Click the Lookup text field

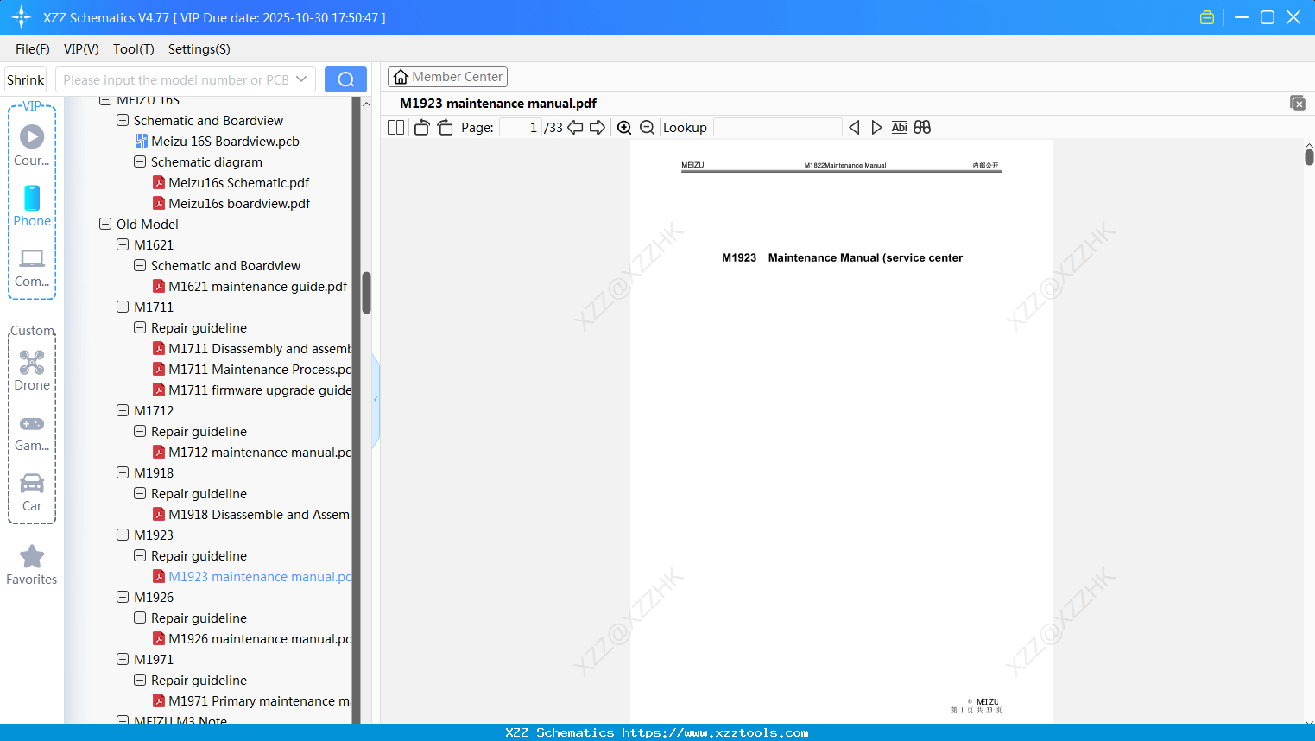pos(778,128)
